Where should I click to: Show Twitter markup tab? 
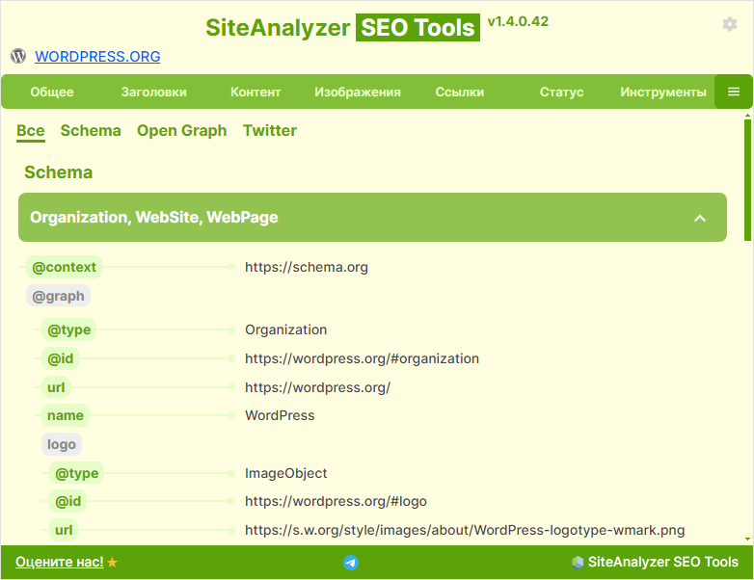click(x=270, y=131)
